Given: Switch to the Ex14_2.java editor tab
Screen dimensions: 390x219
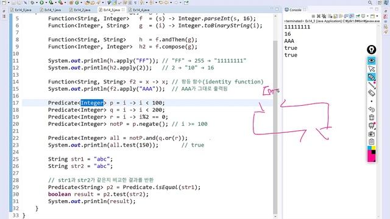Looking at the screenshot, I should tap(80, 10).
